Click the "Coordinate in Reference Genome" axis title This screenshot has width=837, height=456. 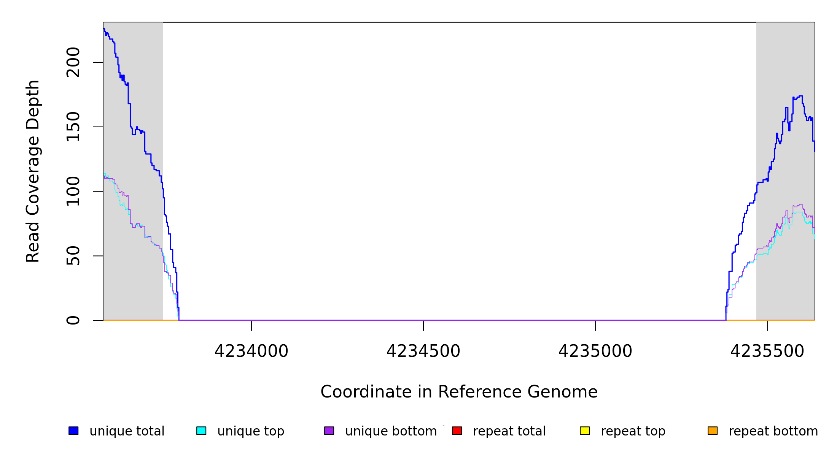(459, 392)
